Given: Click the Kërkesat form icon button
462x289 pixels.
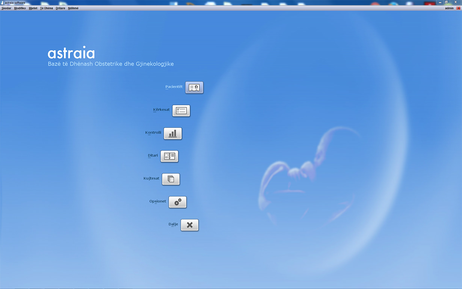Looking at the screenshot, I should (181, 111).
